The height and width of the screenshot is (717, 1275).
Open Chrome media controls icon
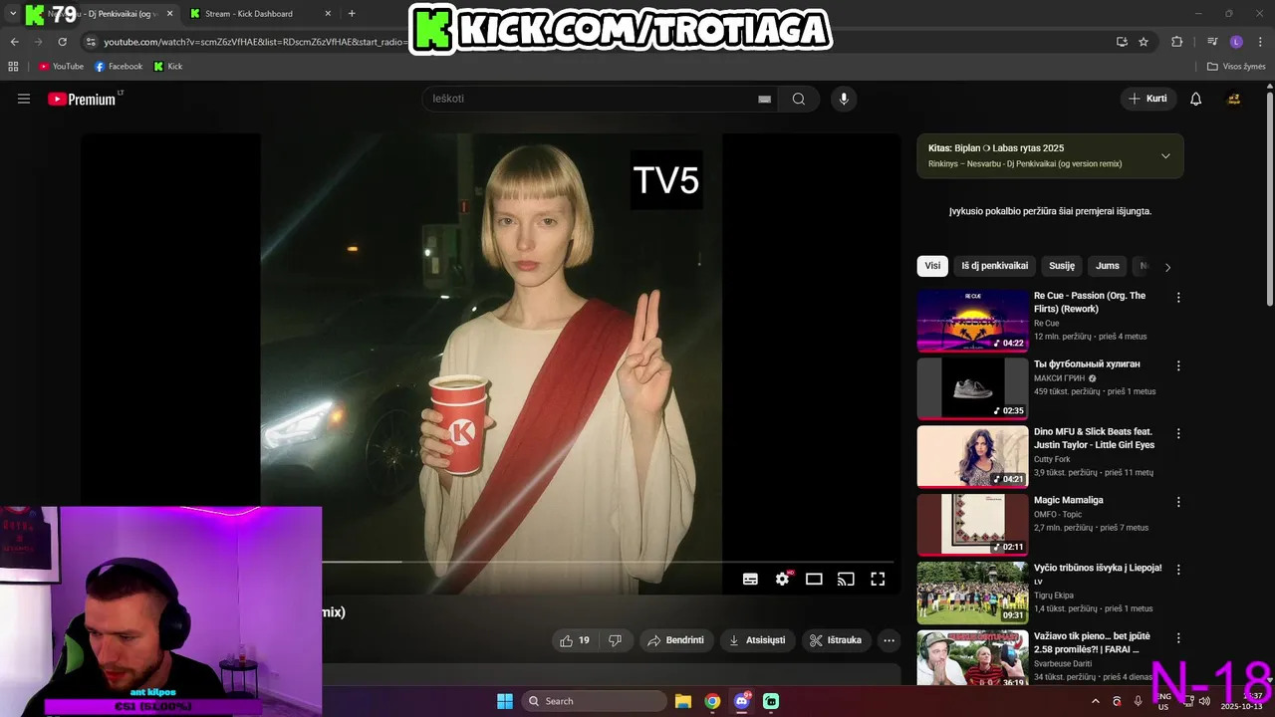pyautogui.click(x=1212, y=42)
